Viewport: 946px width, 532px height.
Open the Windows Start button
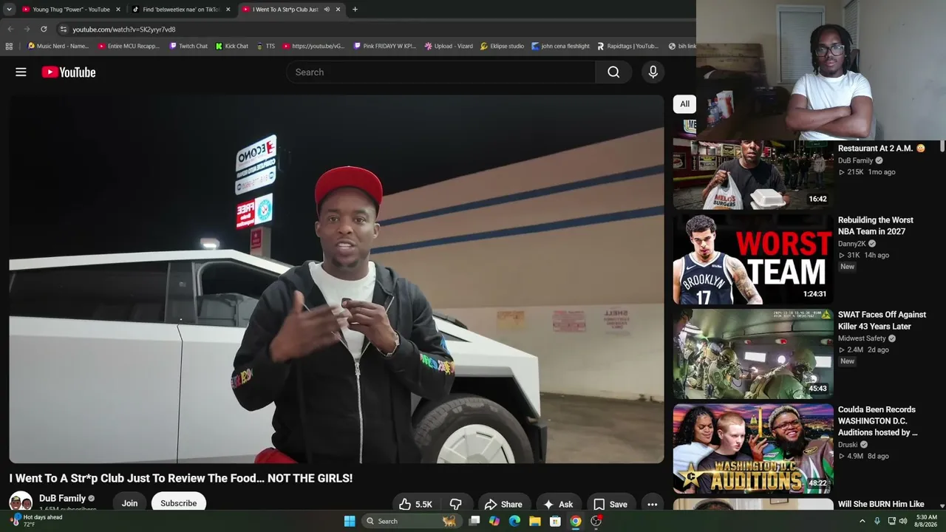(x=350, y=521)
